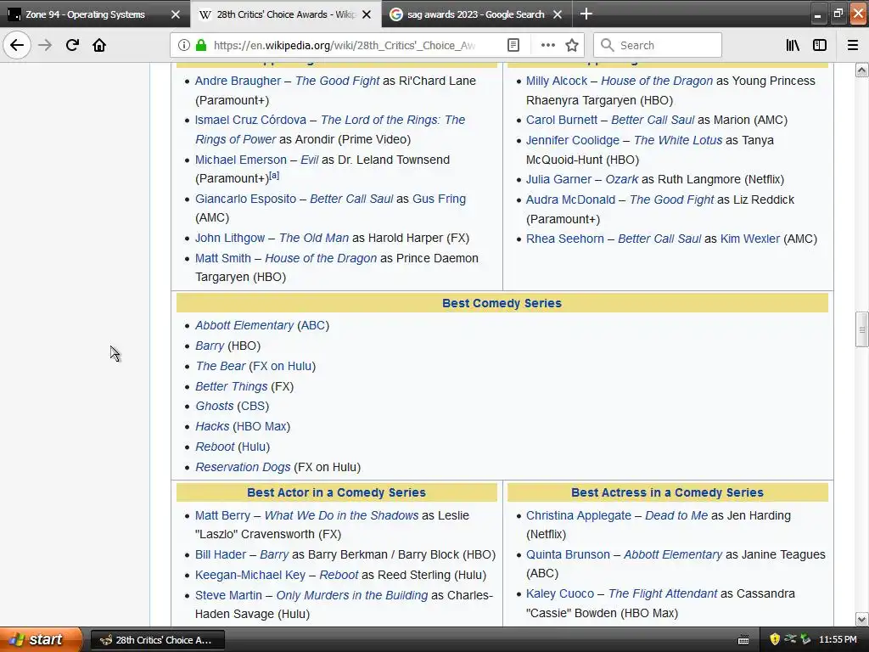Click the Windows start button

point(41,639)
